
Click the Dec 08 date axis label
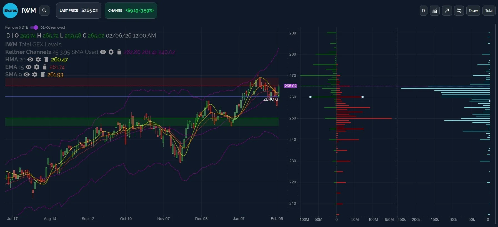click(201, 219)
